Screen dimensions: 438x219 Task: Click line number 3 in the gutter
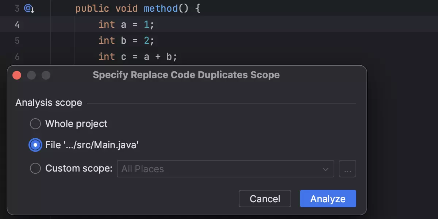[x=17, y=8]
